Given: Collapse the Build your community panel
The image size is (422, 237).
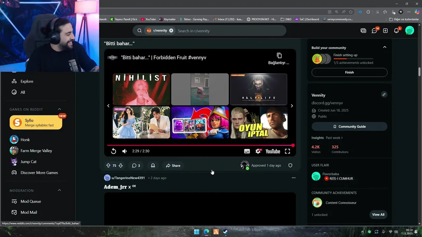Looking at the screenshot, I should 384,47.
